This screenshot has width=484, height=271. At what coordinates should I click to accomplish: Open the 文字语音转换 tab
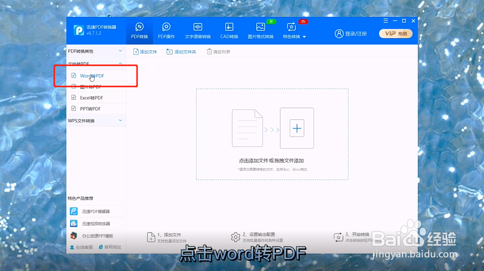point(198,31)
